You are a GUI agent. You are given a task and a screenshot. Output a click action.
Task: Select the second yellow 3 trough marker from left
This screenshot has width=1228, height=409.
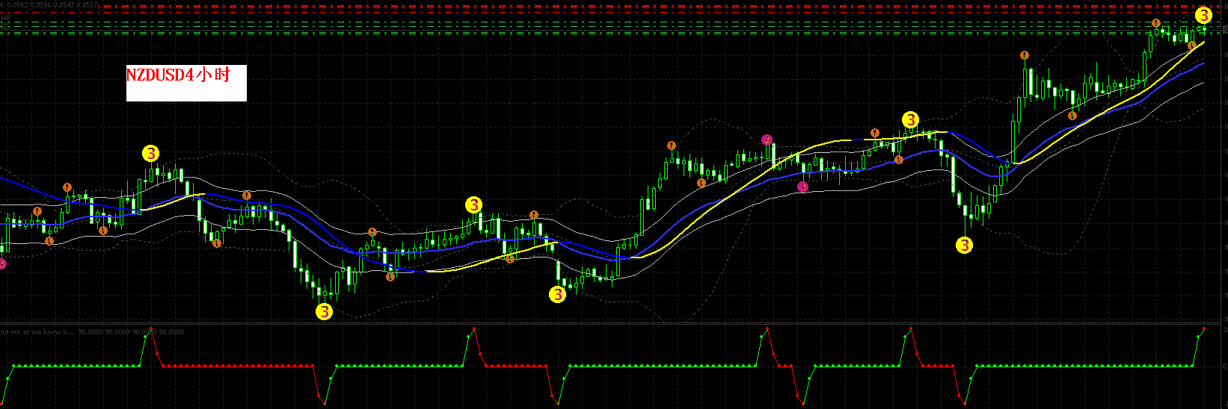(558, 295)
